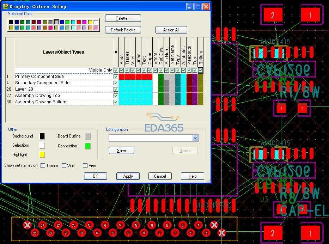Select the Assembly Drawing Top layer row

(x=37, y=96)
